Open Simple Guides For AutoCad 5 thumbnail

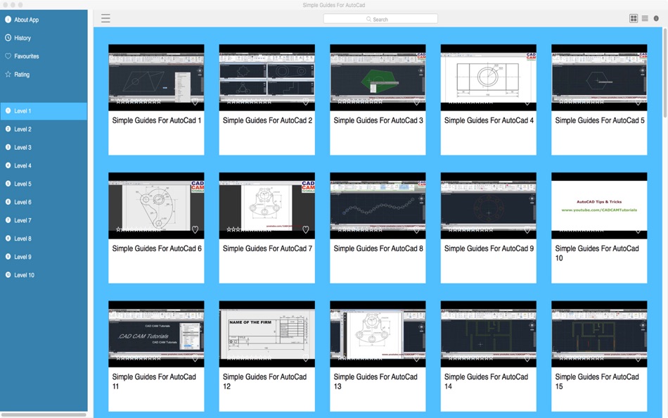click(599, 77)
